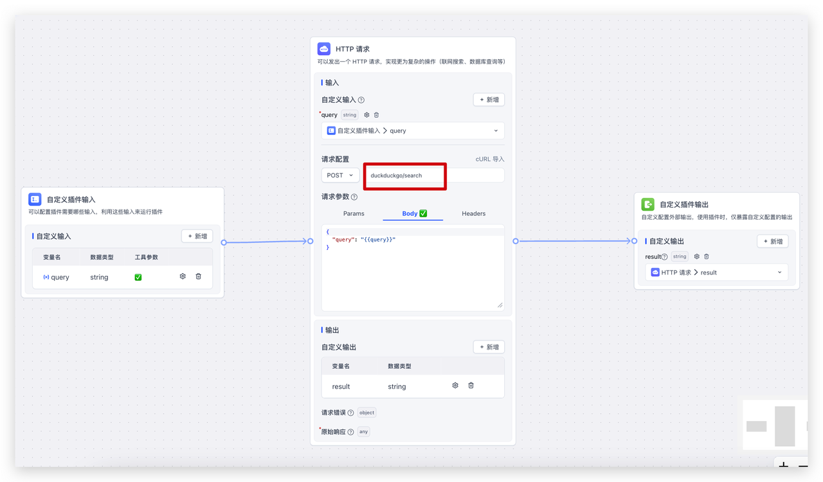This screenshot has width=823, height=482.
Task: Open settings gear for query input in HTTP node
Action: click(x=366, y=115)
